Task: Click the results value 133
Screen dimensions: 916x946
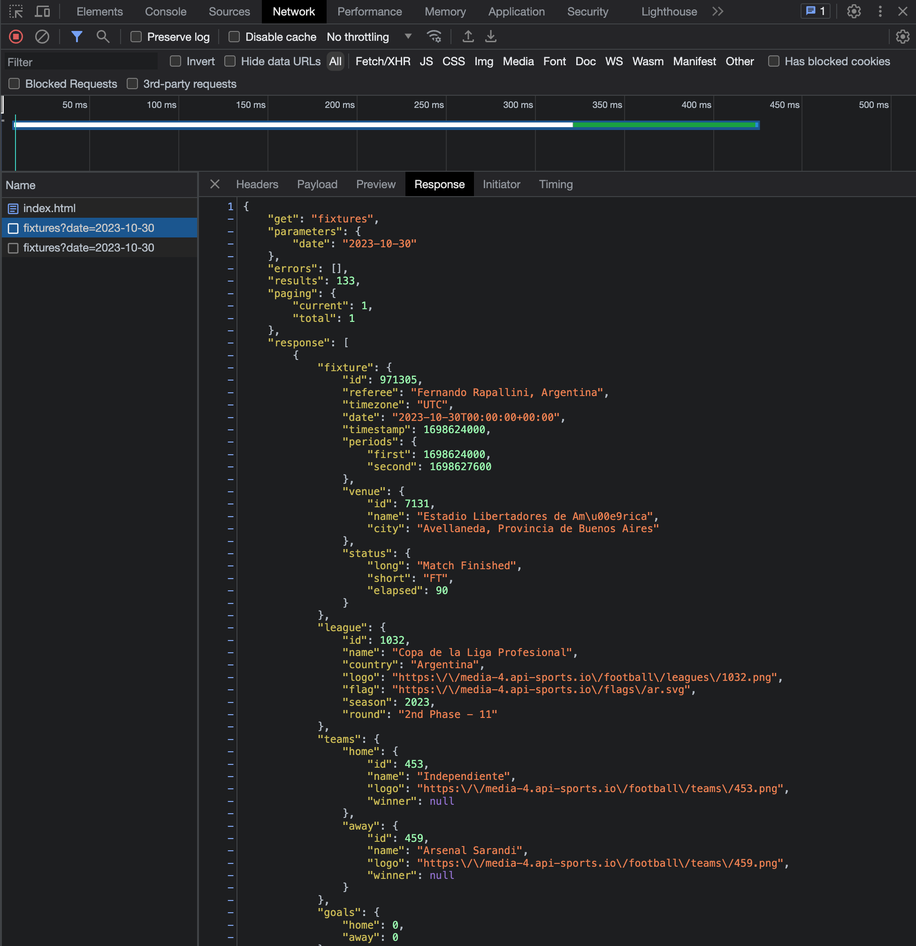Action: (345, 281)
